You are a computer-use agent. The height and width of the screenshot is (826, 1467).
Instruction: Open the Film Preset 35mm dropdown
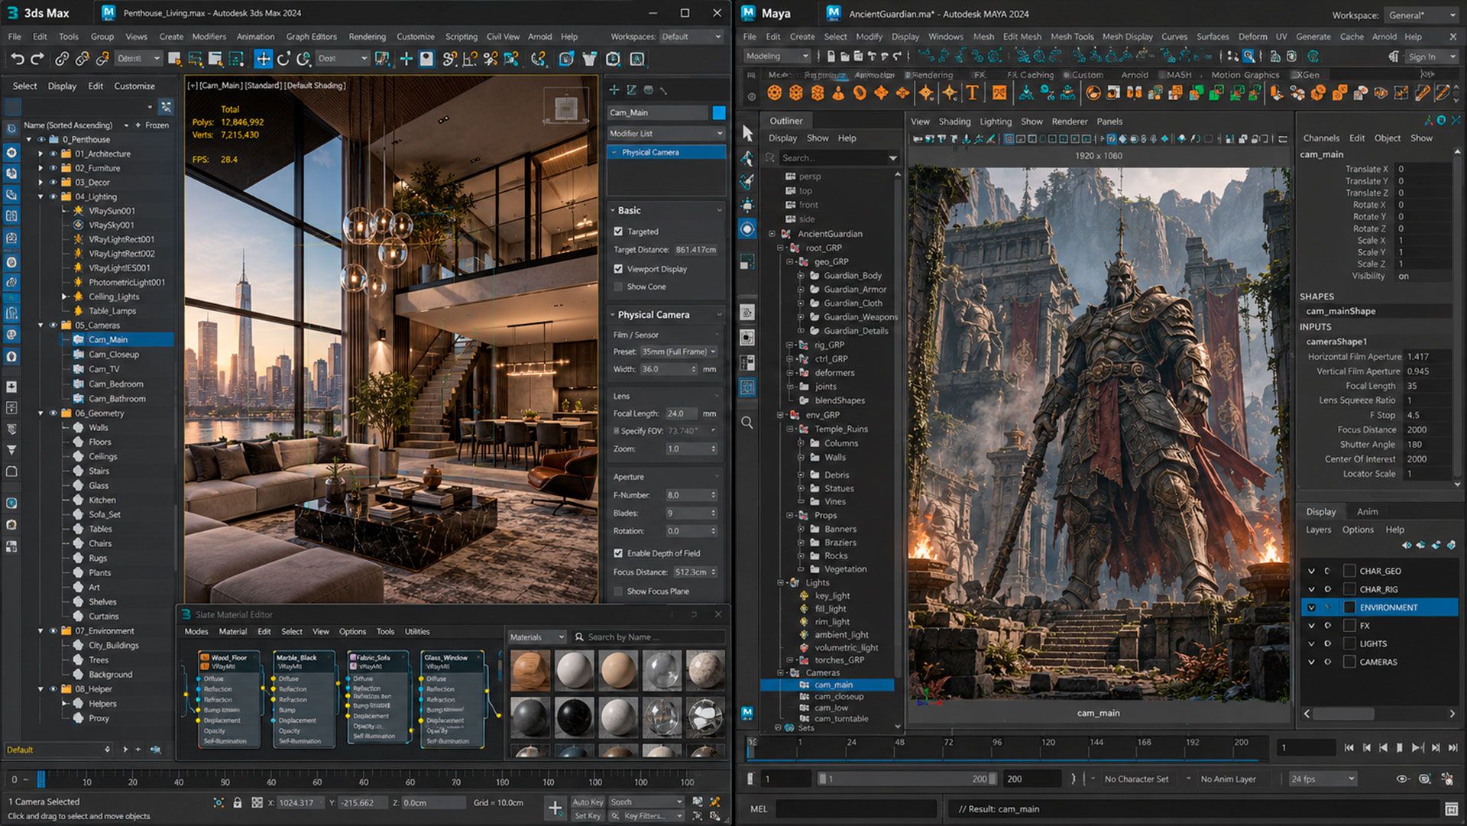678,351
